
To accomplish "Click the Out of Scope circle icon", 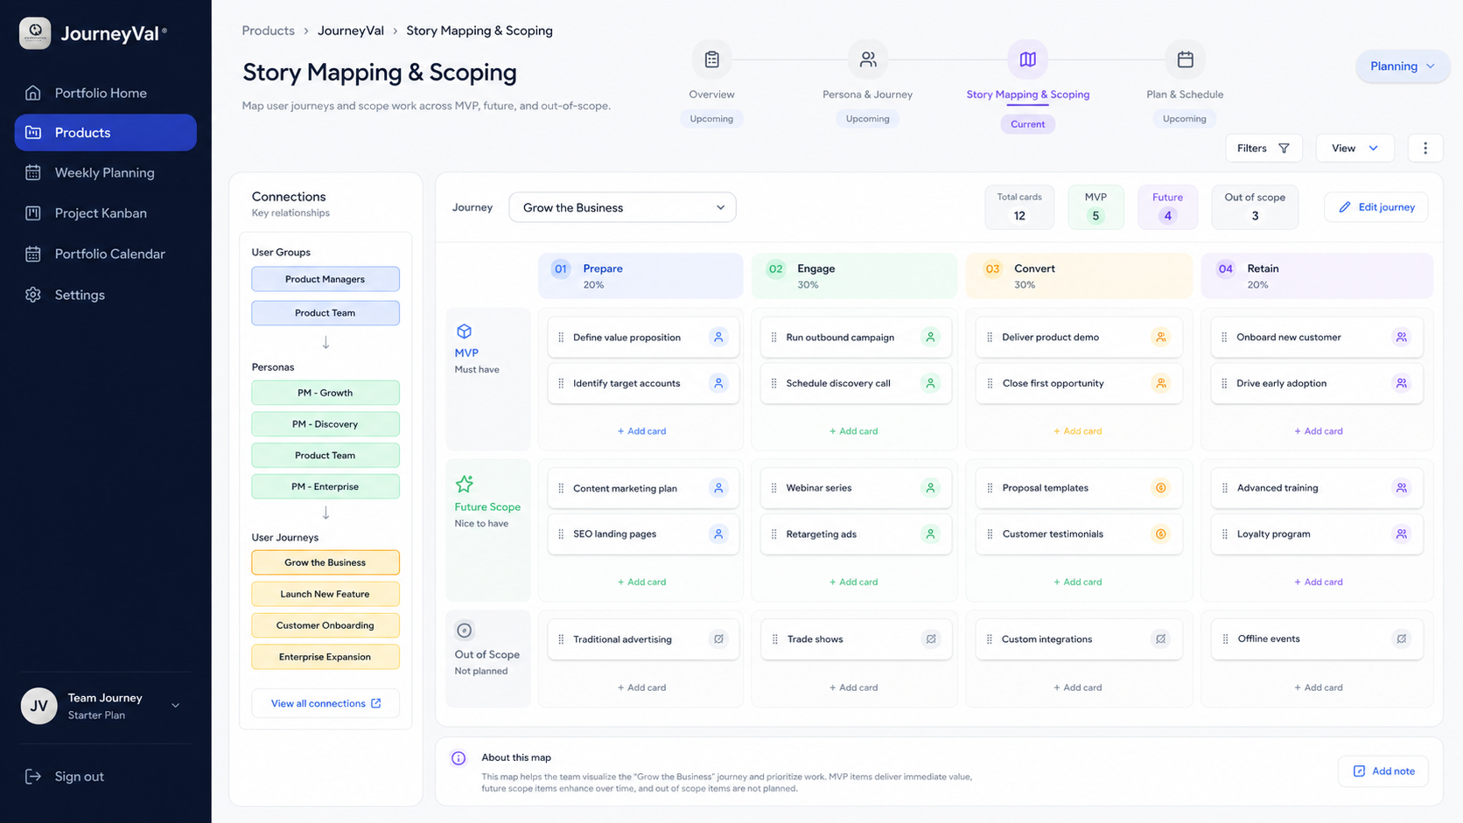I will tap(464, 631).
